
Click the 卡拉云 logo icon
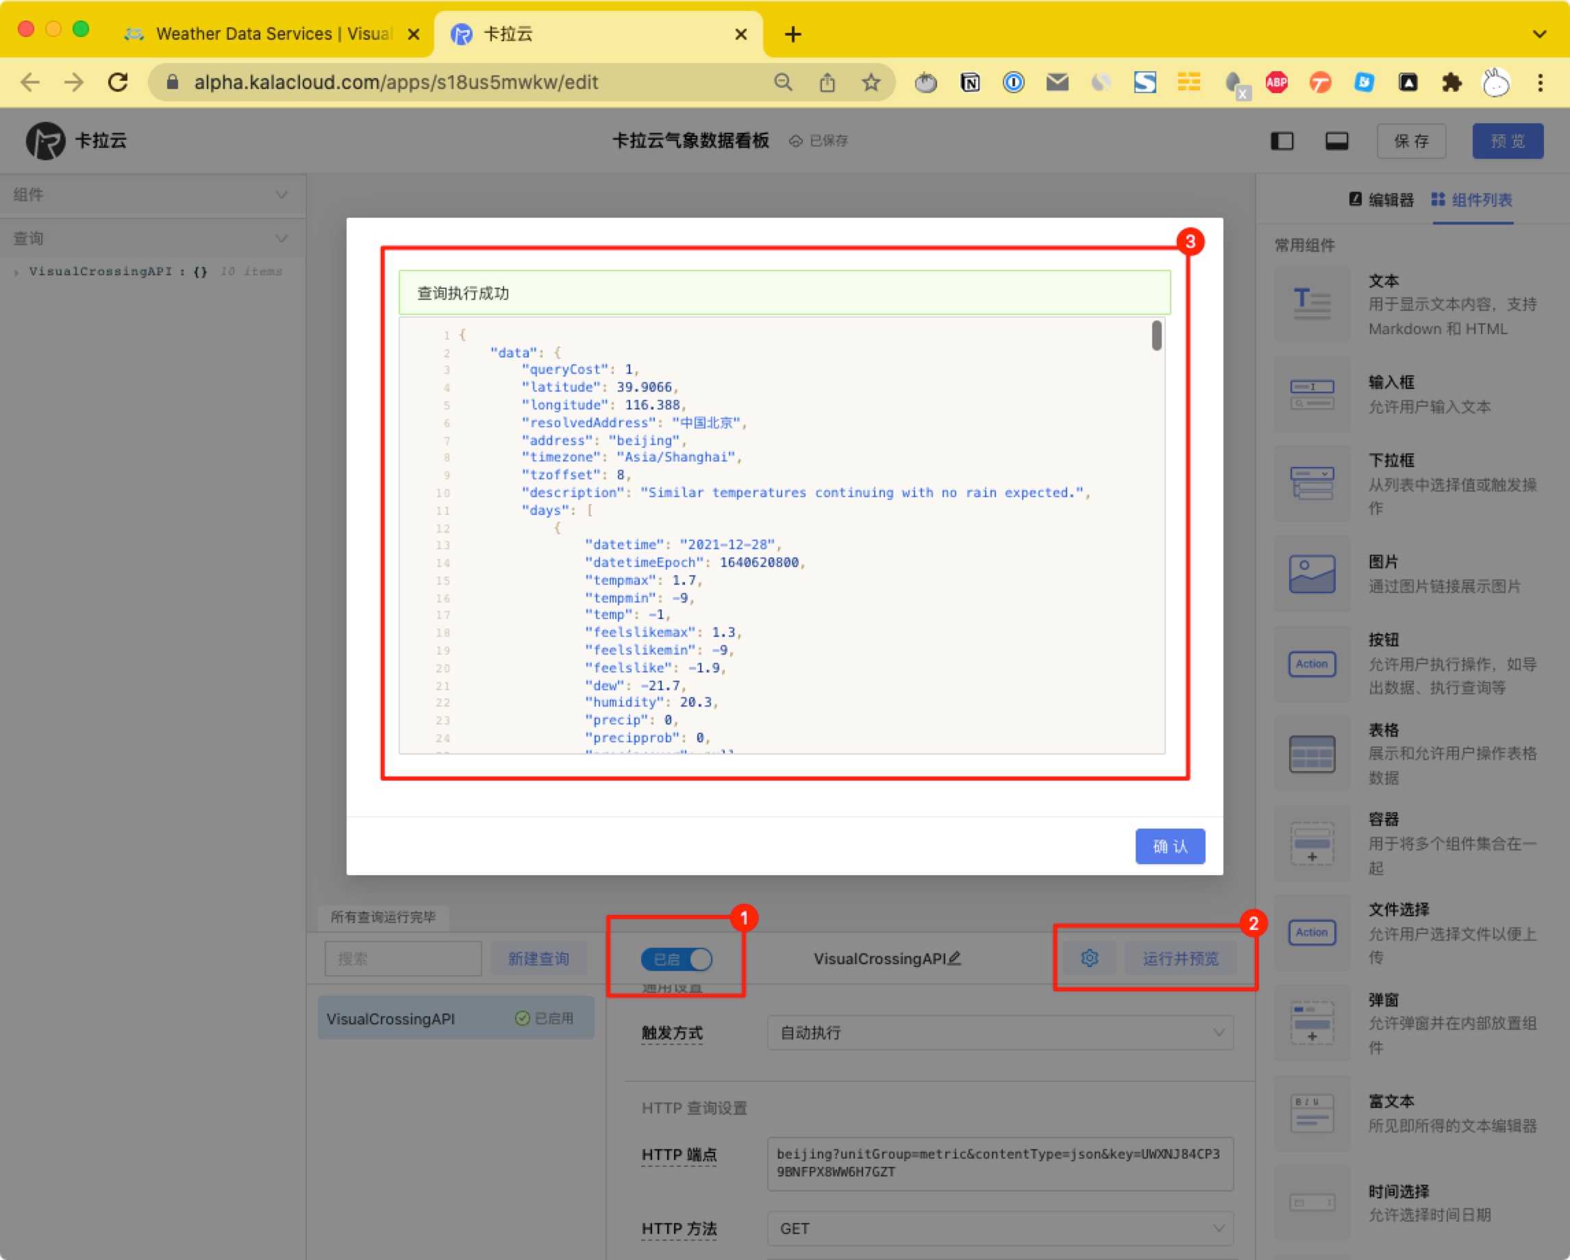[x=45, y=140]
